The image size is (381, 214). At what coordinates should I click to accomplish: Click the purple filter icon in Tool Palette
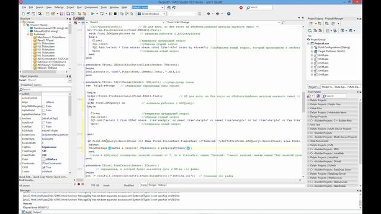tap(318, 96)
